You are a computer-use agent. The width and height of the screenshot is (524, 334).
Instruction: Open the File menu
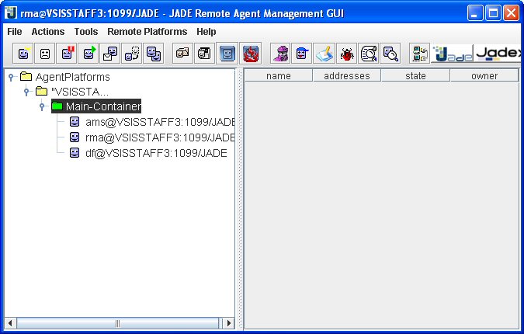[x=15, y=31]
